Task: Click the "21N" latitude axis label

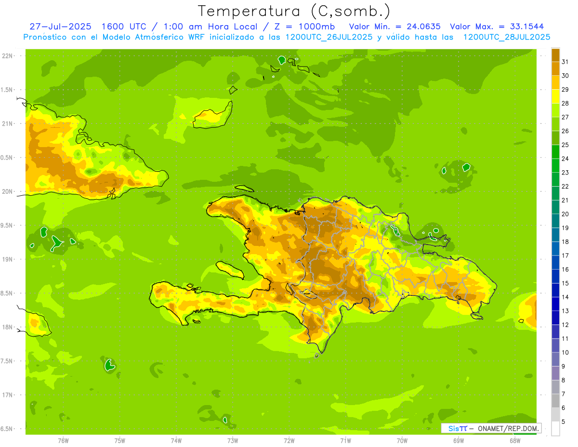Action: (x=8, y=123)
